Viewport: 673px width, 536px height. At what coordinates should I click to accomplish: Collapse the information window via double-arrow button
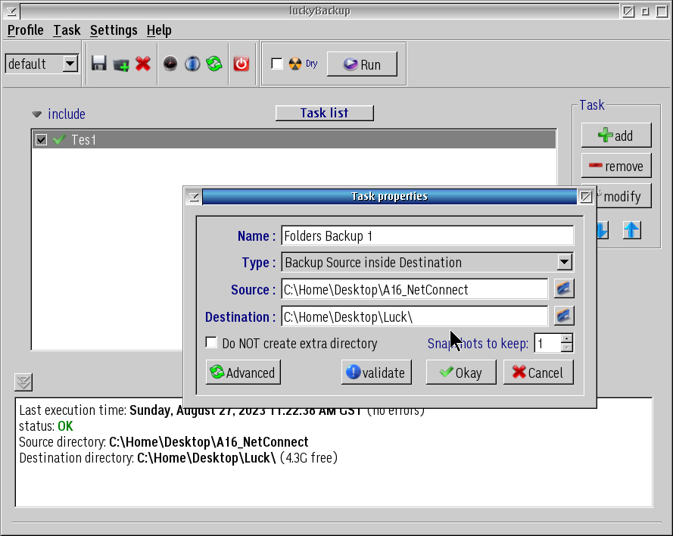[23, 382]
